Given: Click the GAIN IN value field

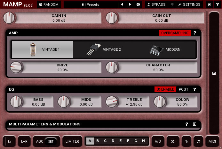Looking at the screenshot, I should click(59, 18).
